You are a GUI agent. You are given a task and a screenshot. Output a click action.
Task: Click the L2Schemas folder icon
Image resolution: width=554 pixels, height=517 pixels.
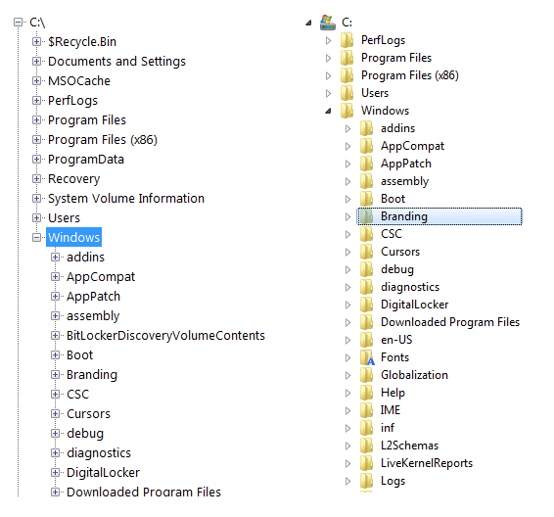[367, 446]
